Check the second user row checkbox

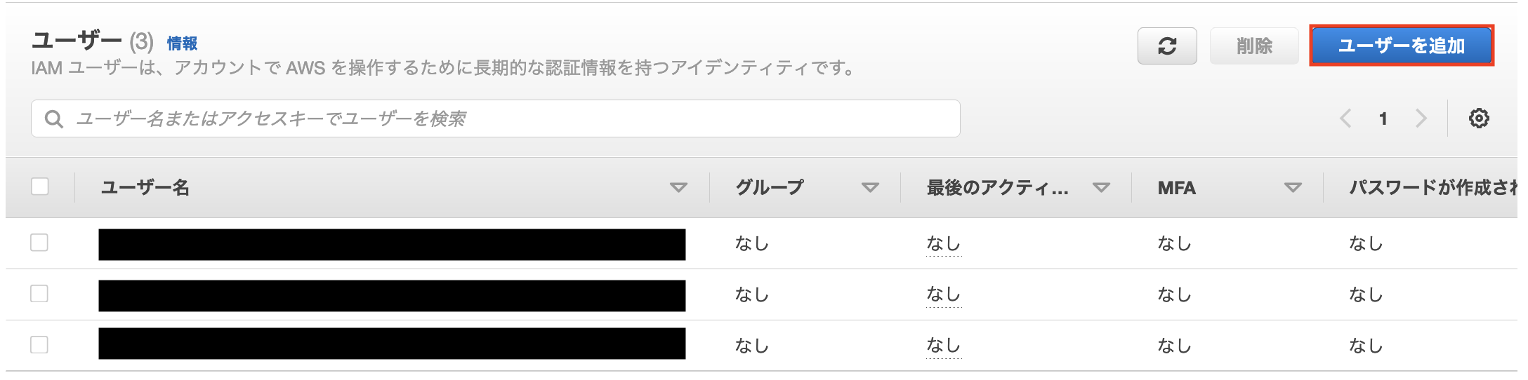tap(39, 294)
